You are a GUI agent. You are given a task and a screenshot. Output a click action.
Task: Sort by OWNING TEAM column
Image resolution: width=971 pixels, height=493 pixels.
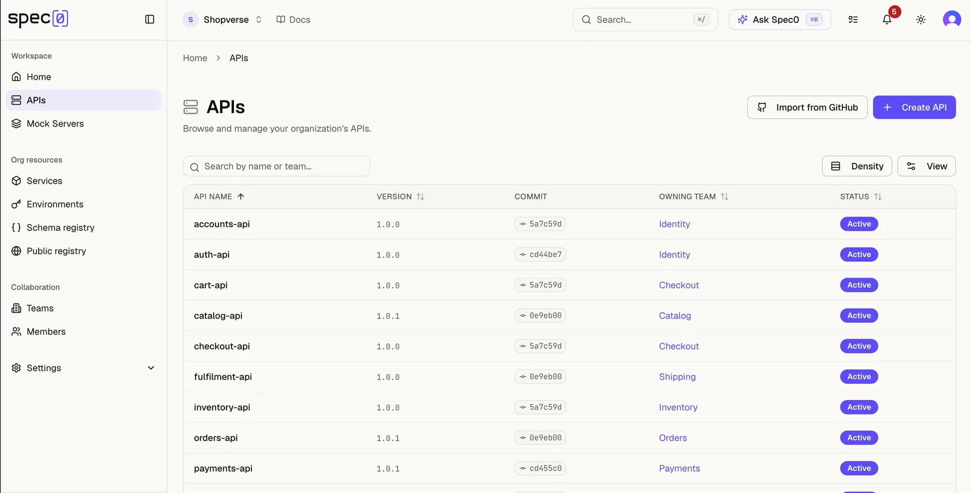coord(693,196)
